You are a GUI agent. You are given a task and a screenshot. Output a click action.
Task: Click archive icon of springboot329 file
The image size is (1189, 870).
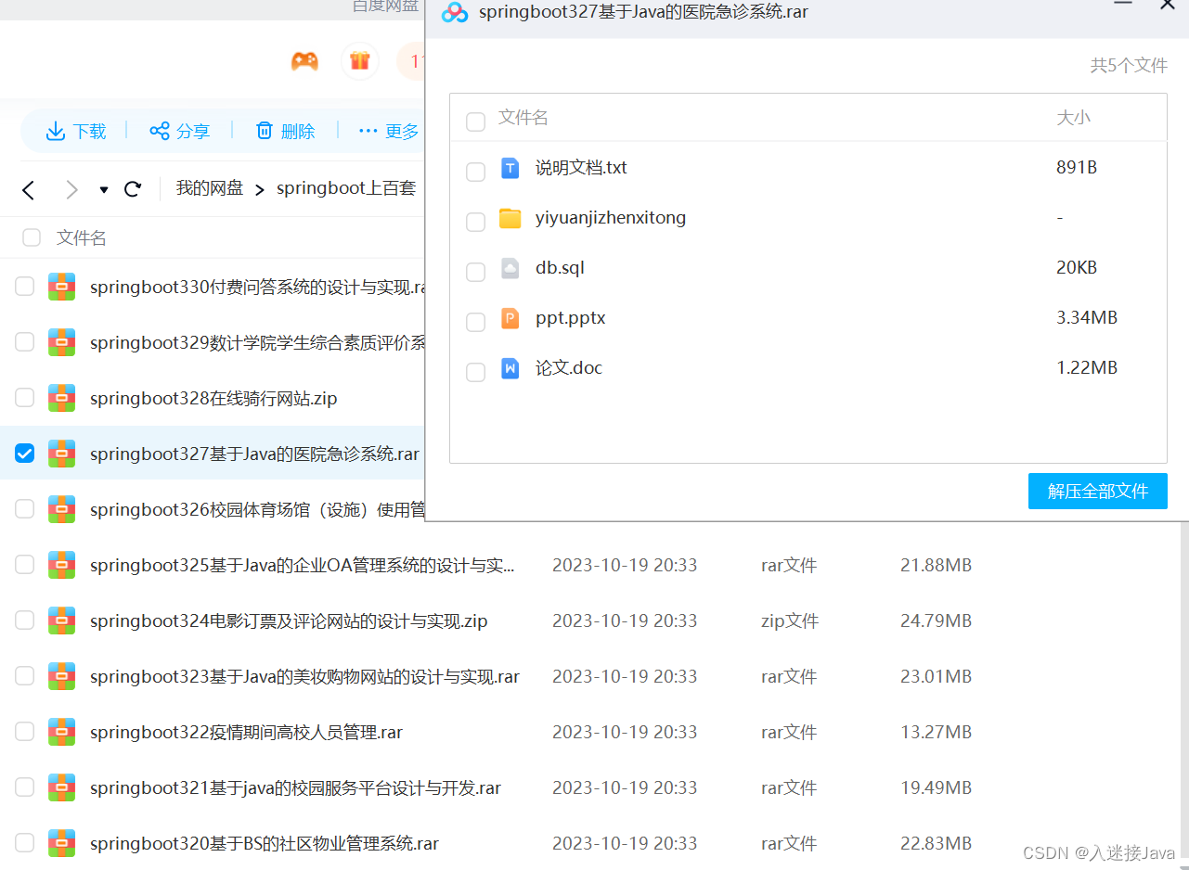coord(62,342)
